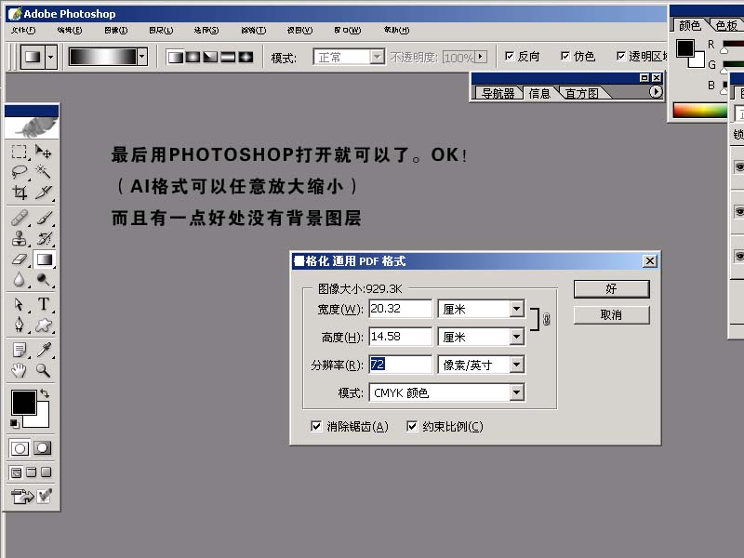Switch to 信息 tab

539,94
